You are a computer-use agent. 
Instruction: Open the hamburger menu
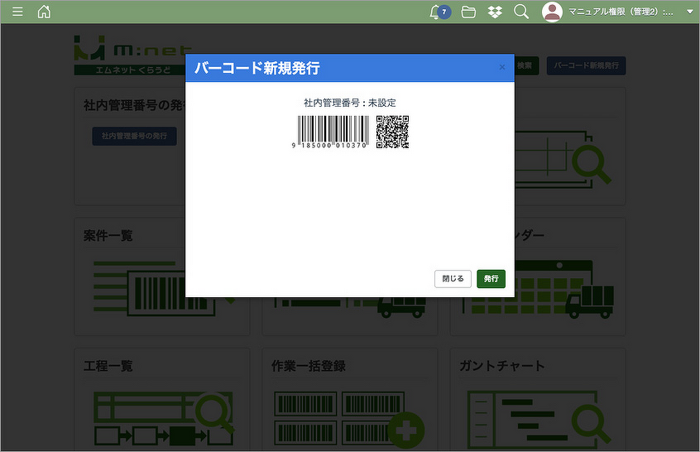(x=17, y=11)
